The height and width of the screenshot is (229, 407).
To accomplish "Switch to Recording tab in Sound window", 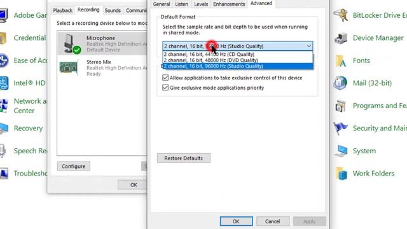I will pyautogui.click(x=88, y=10).
